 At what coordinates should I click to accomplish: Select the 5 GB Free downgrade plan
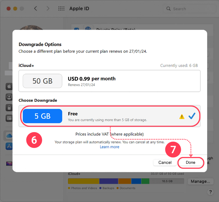pyautogui.click(x=110, y=116)
